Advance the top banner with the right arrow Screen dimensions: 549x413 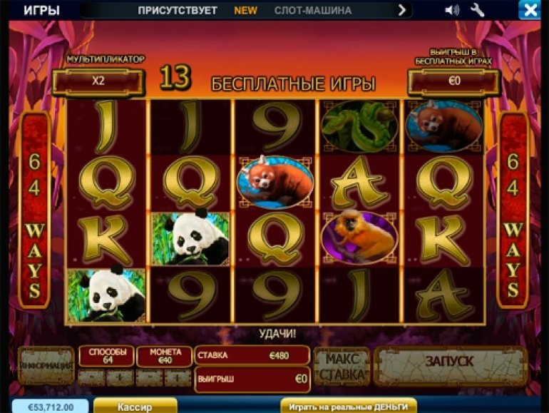402,10
